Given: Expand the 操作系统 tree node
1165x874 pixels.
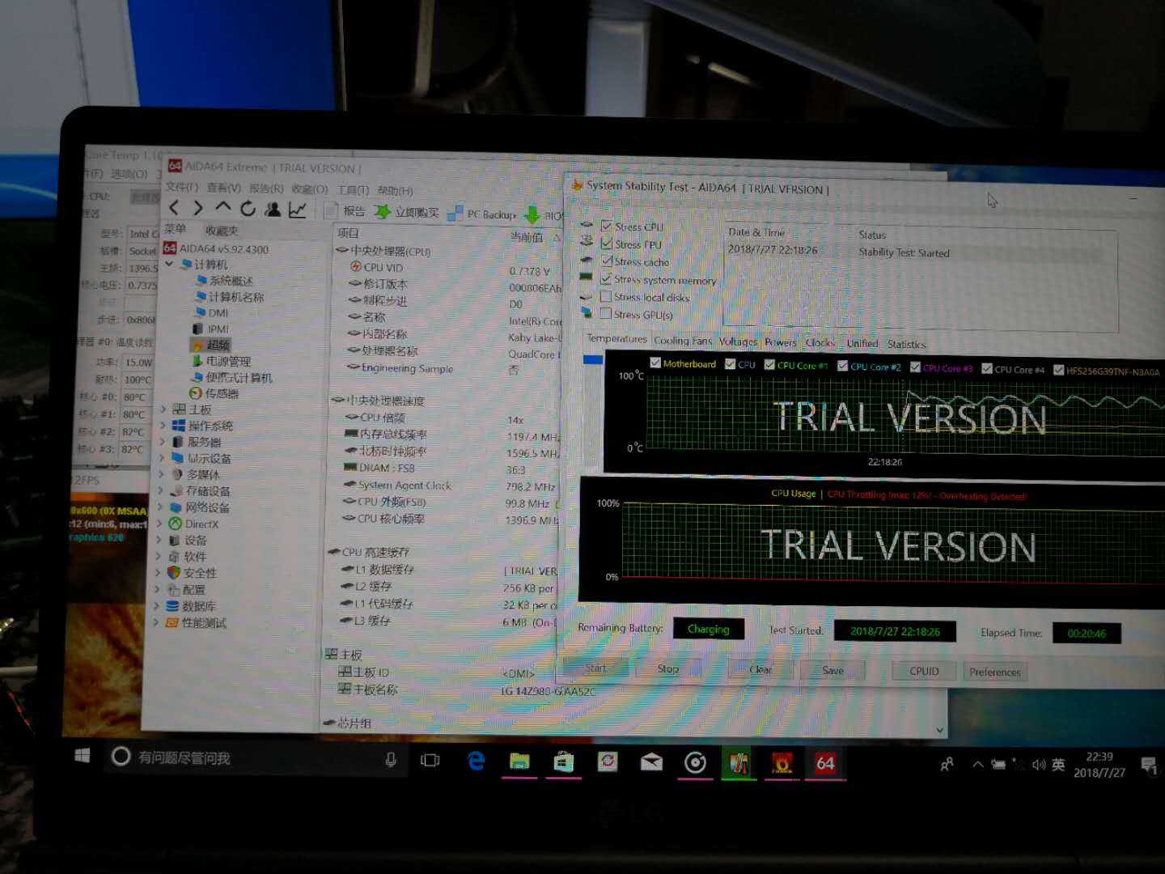Looking at the screenshot, I should click(163, 426).
